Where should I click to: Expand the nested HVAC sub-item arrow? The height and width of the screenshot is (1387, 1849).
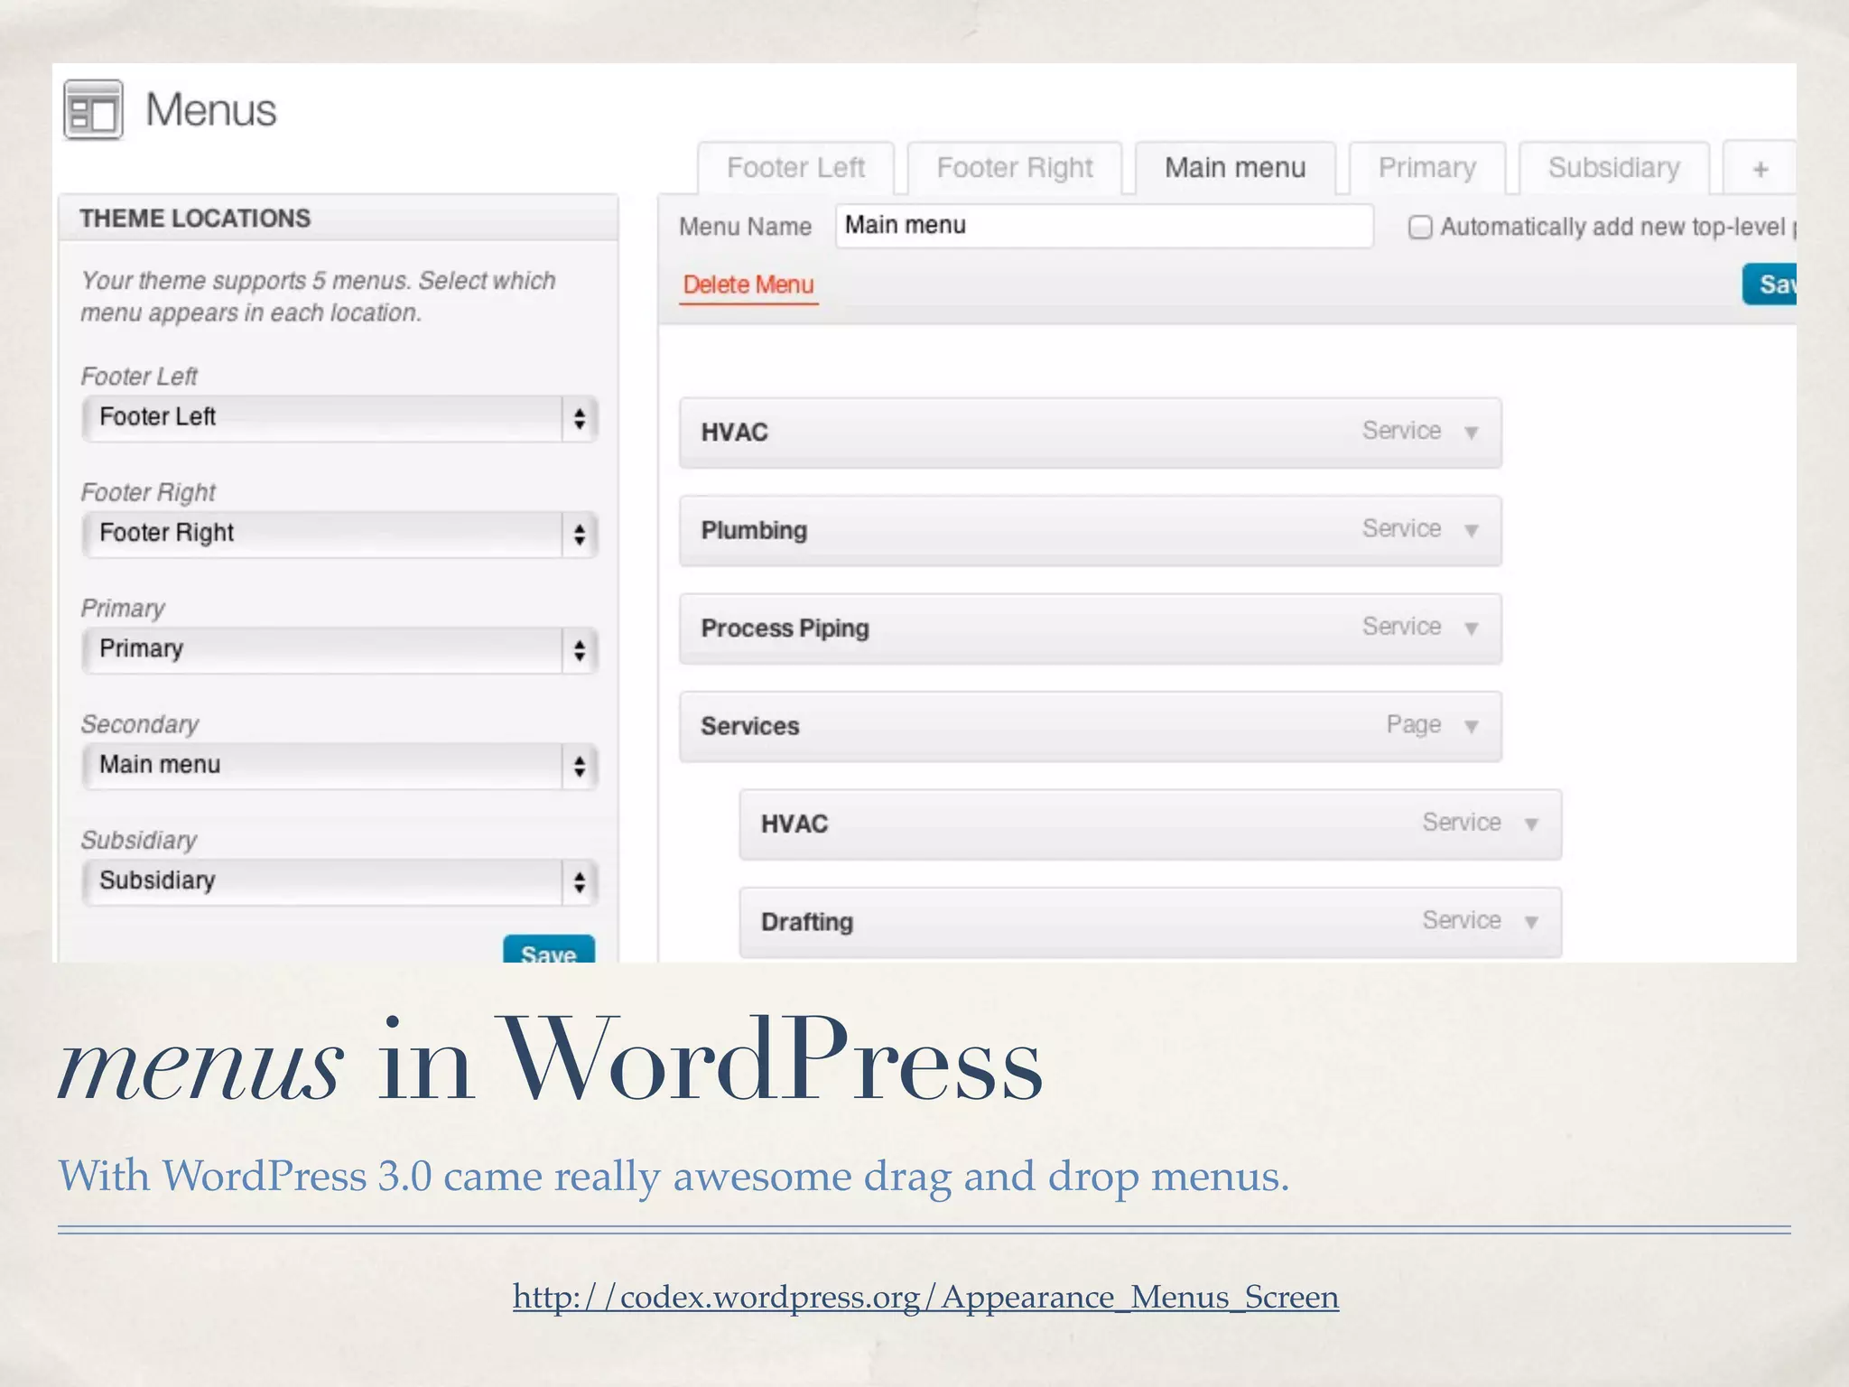(1531, 824)
